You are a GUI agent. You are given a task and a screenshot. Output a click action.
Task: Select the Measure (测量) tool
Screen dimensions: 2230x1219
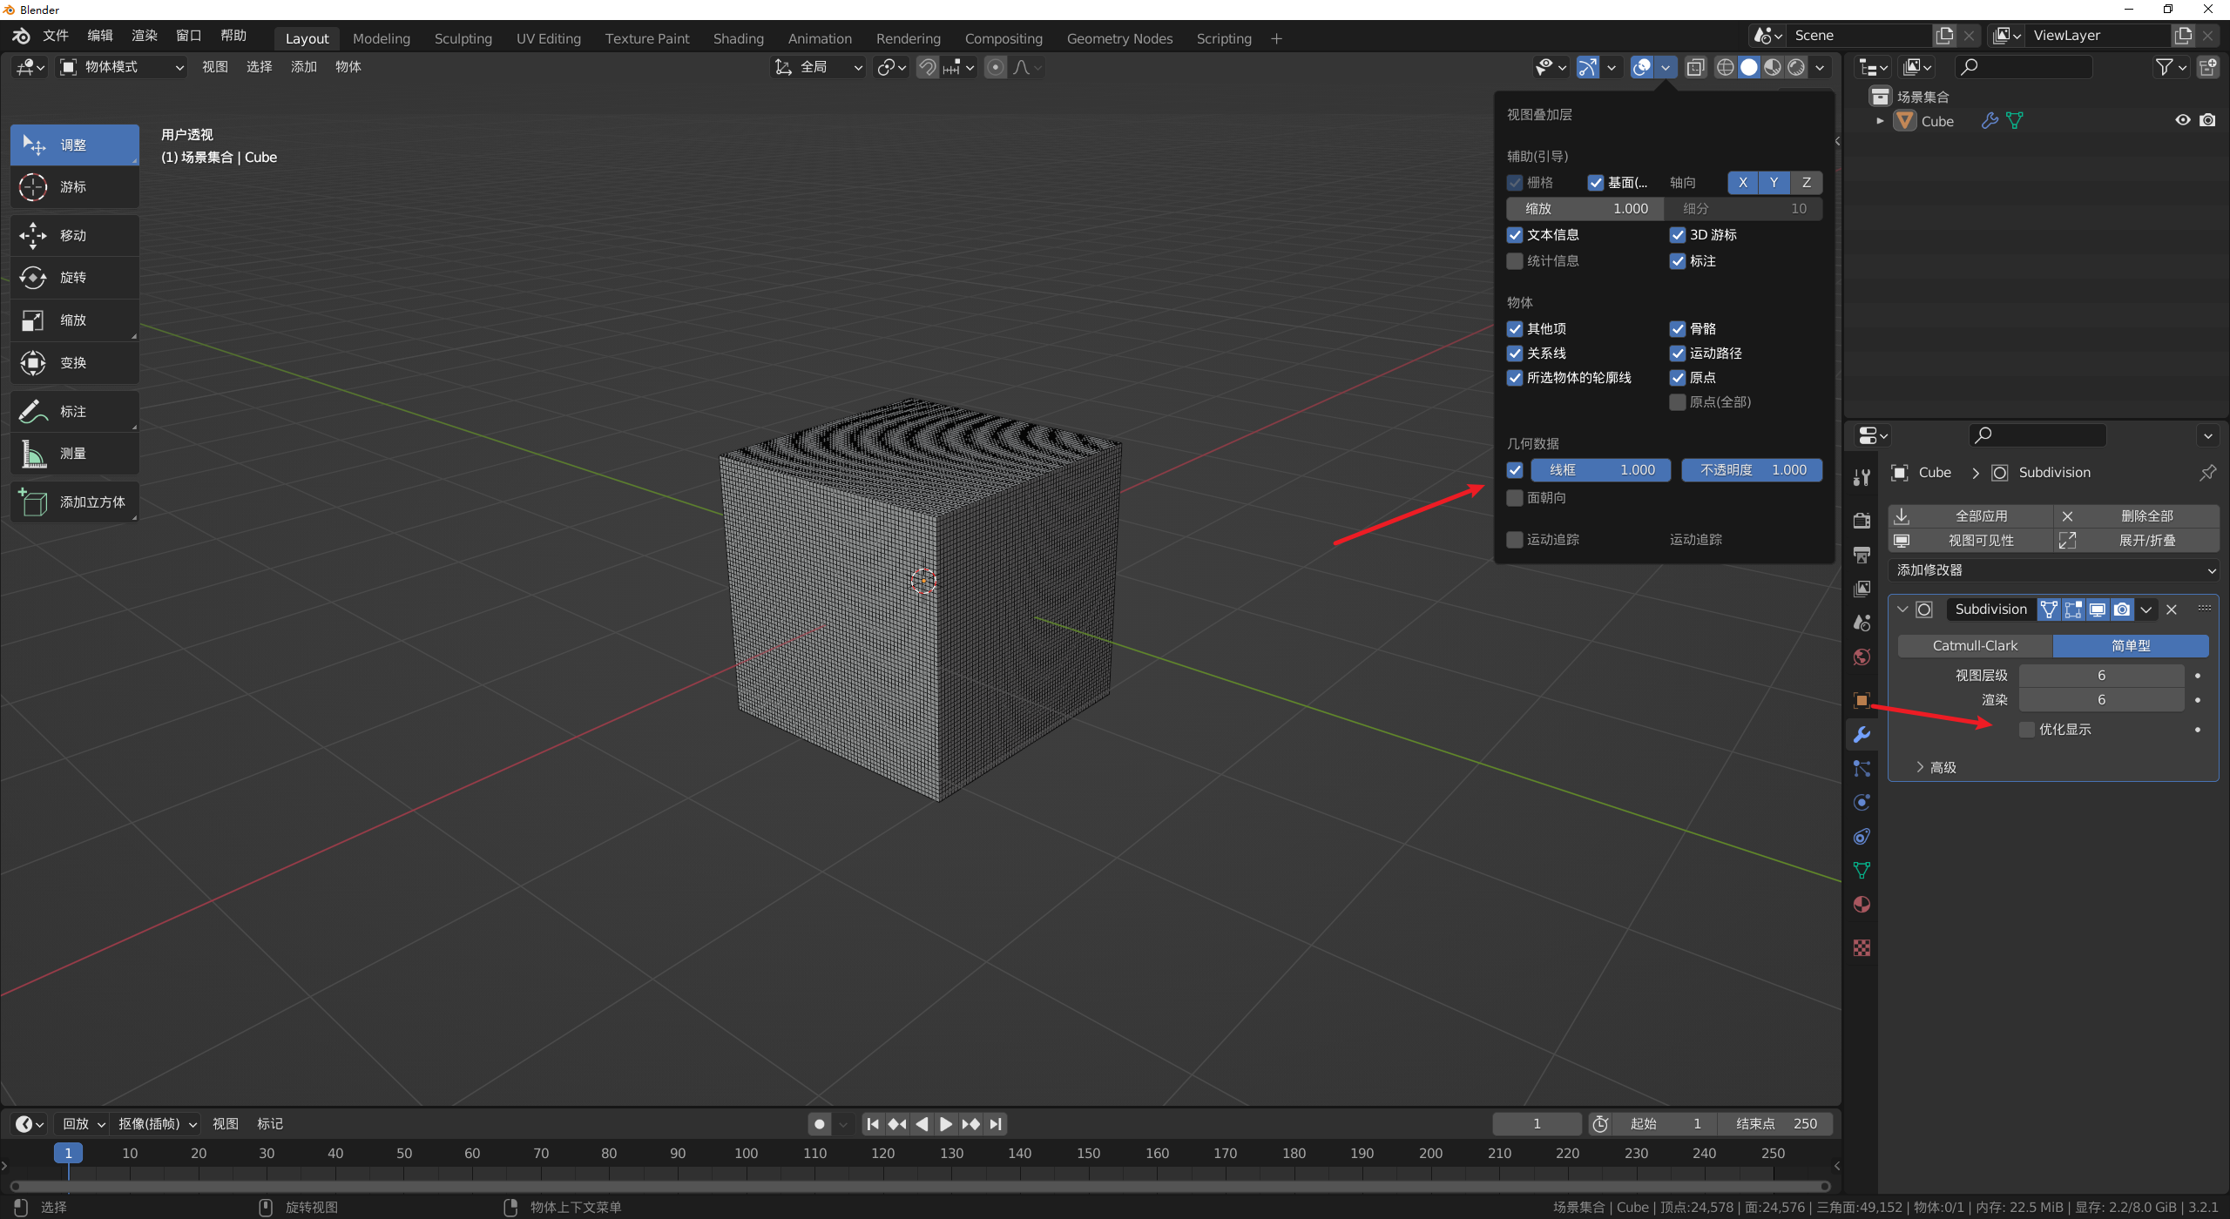click(74, 454)
